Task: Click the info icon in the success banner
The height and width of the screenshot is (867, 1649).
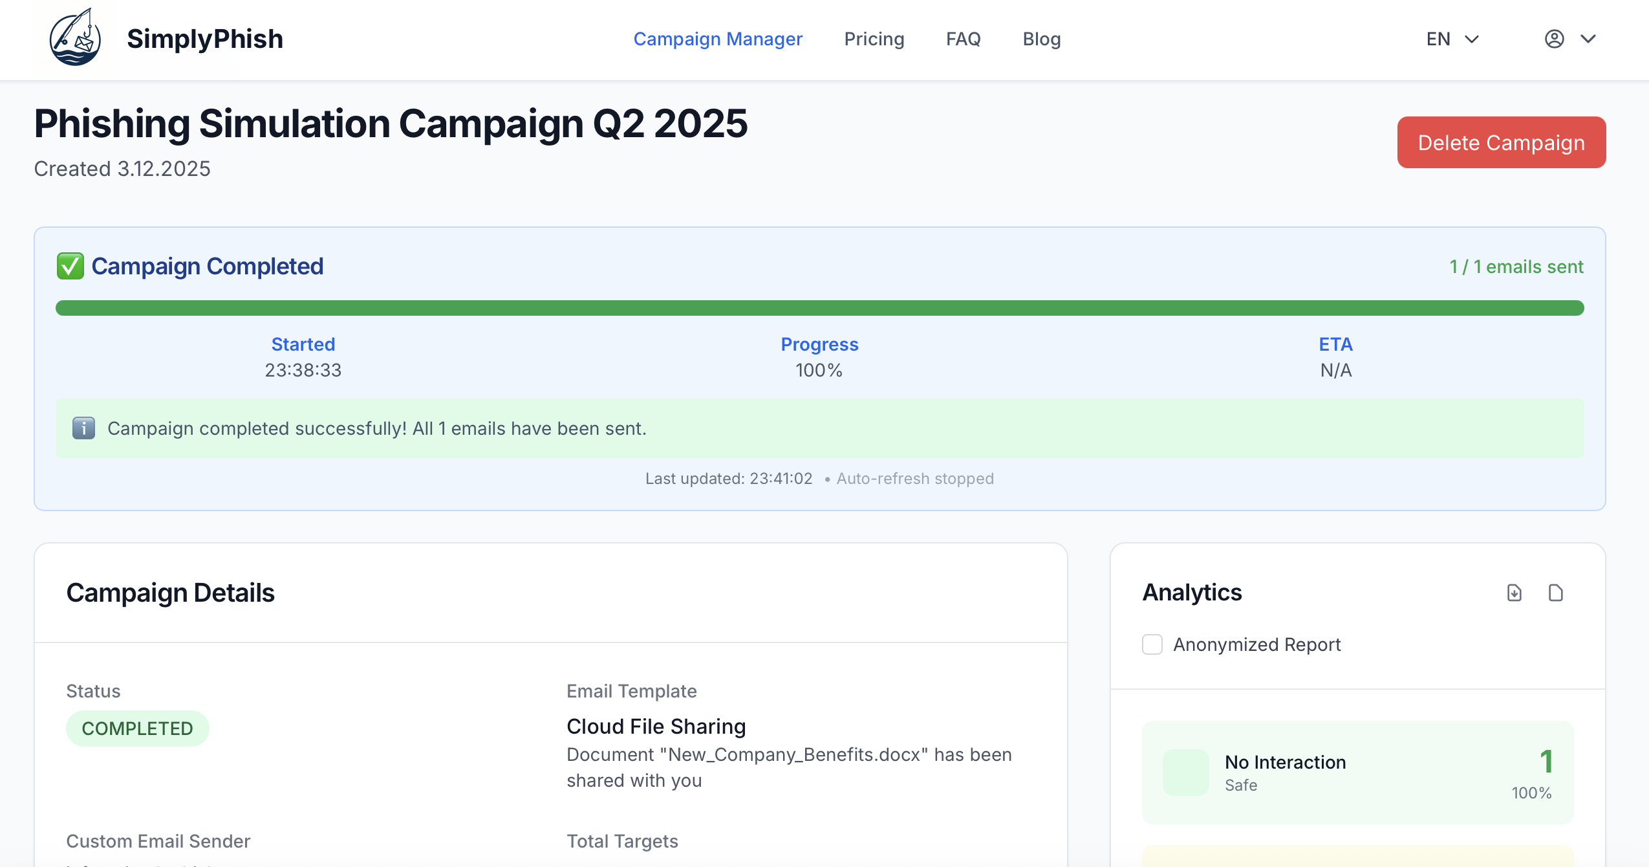Action: (x=82, y=428)
